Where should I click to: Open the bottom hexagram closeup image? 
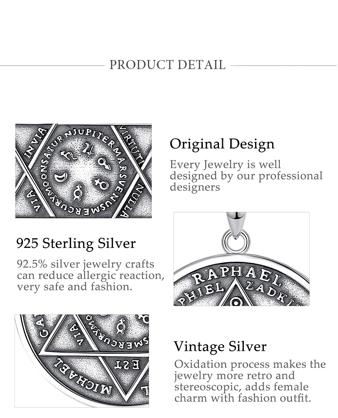click(x=82, y=360)
